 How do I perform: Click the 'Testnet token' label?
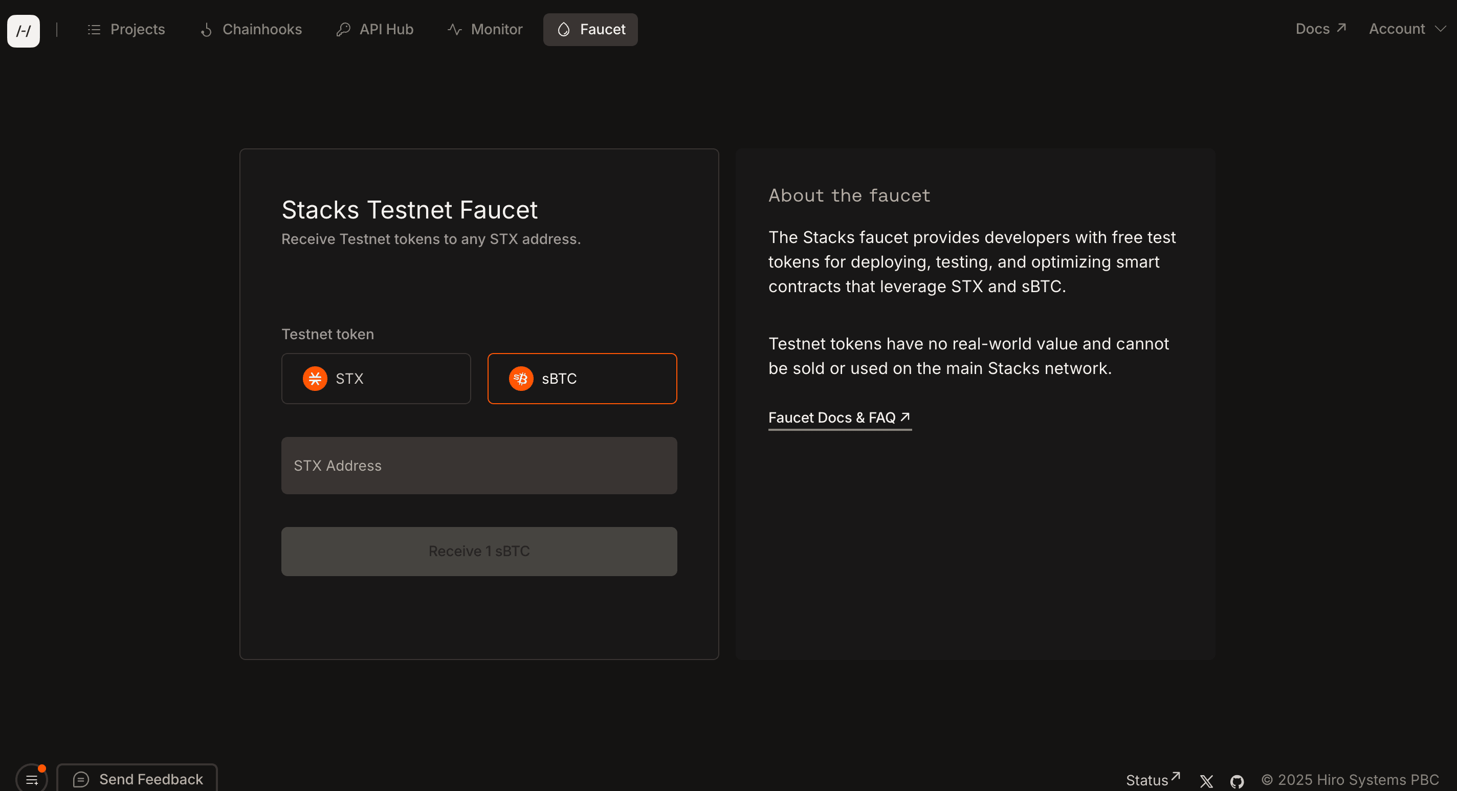pos(327,334)
